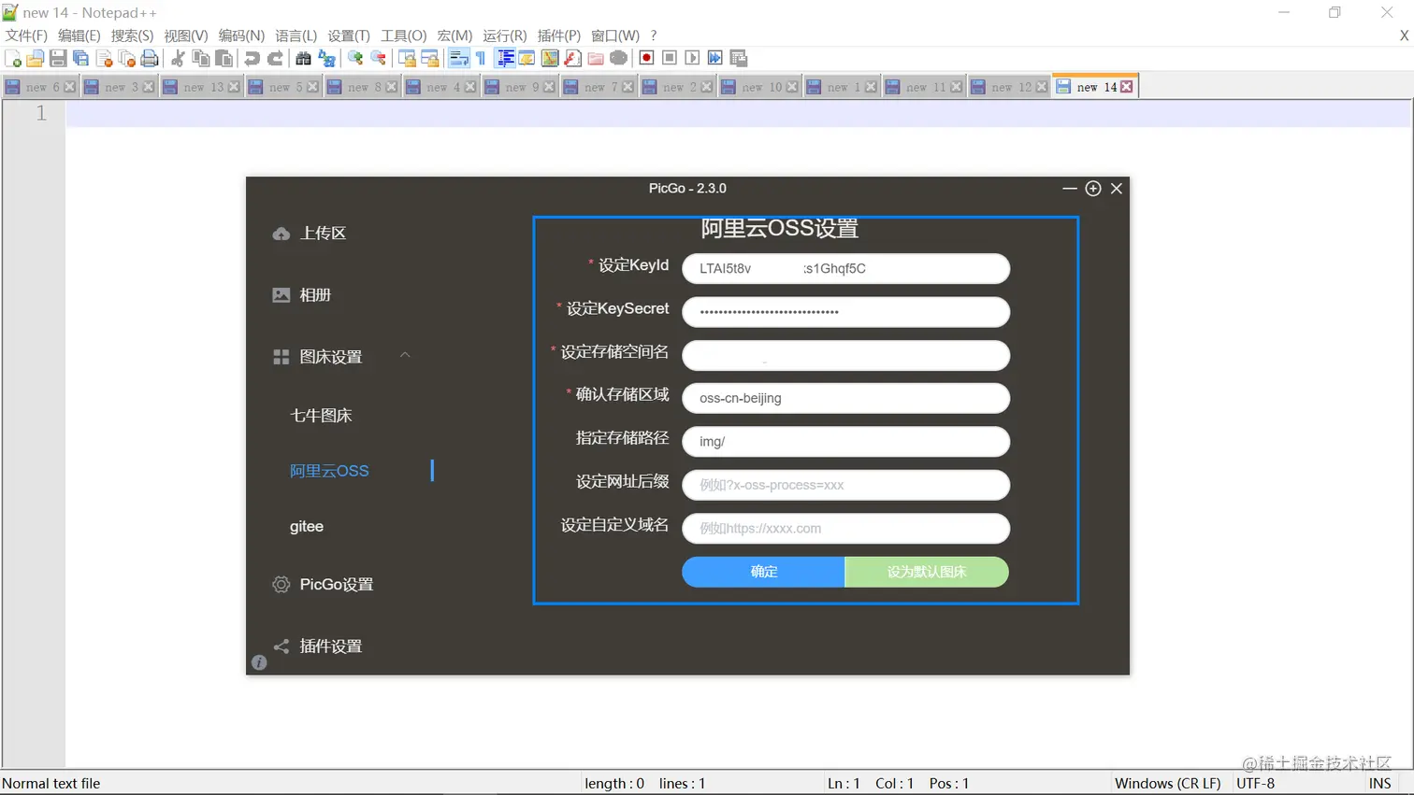Toggle show all characters pilcrow icon
Viewport: 1414px width, 795px height.
coord(480,58)
